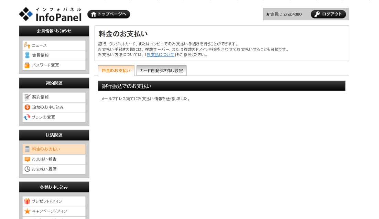
Task: Switch to カード自動引き落し設定 tab
Action: 161,71
